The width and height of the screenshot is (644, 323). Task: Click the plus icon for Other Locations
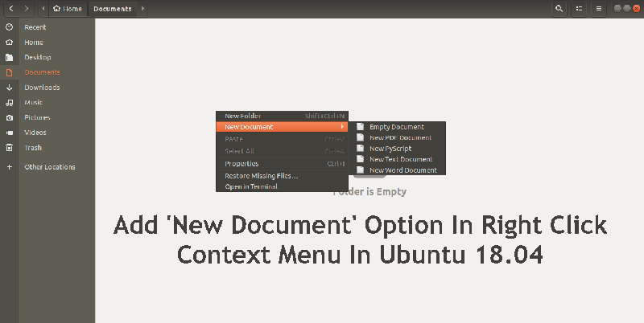[9, 167]
